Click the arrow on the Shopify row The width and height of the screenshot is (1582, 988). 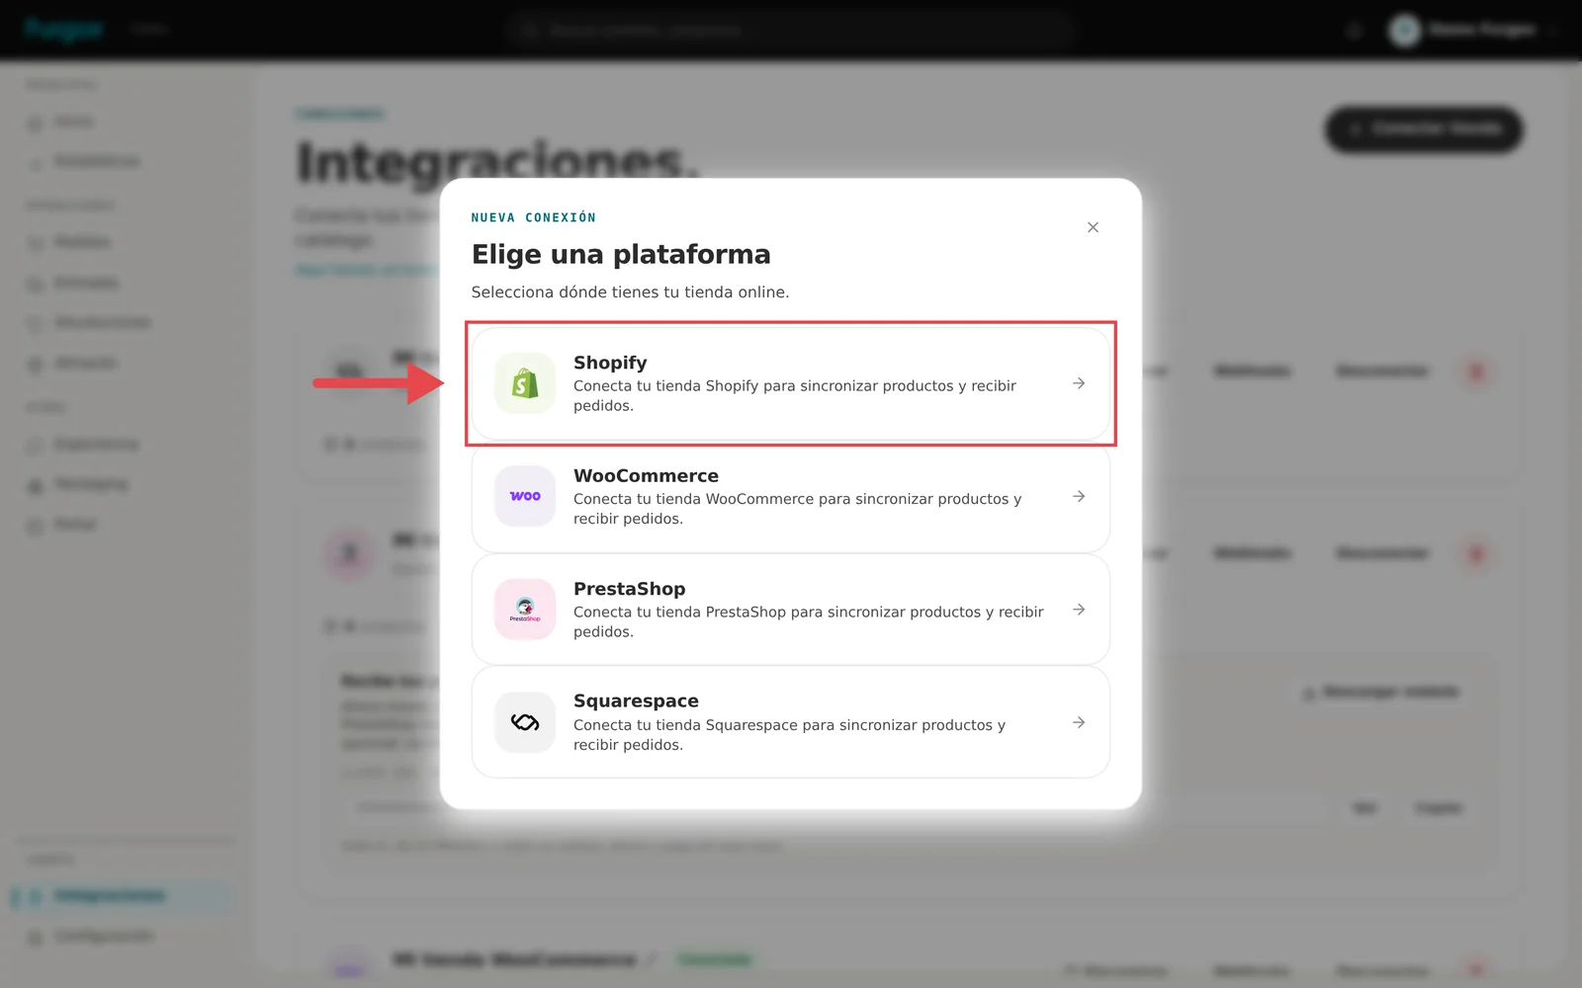(x=1079, y=383)
